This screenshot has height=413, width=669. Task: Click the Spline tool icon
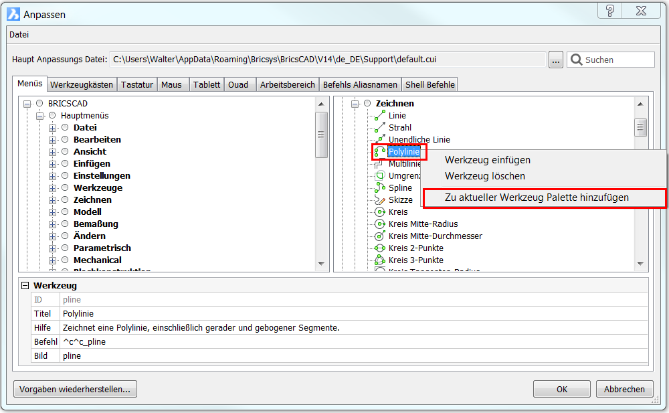[x=380, y=187]
